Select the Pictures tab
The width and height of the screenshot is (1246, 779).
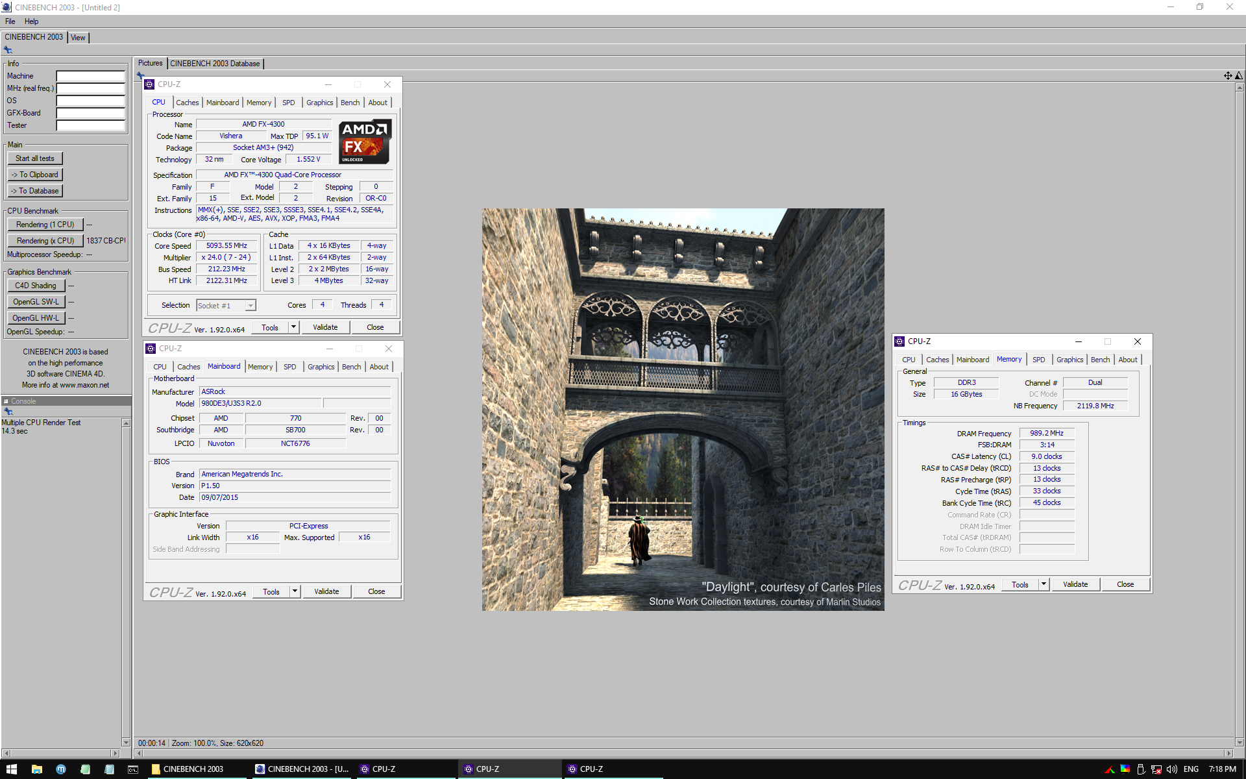click(150, 63)
